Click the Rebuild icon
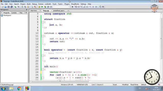Image resolution: width=163 pixels, height=91 pixels. coord(48,7)
